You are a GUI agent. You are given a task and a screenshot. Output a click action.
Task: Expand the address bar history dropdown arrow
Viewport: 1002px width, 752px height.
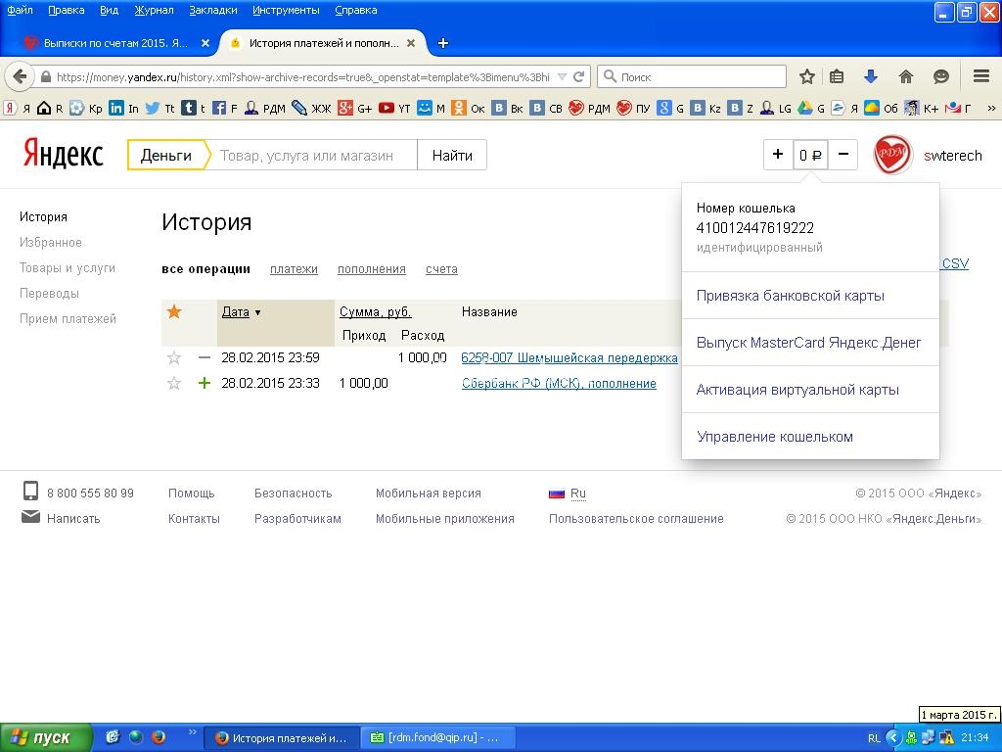(563, 76)
